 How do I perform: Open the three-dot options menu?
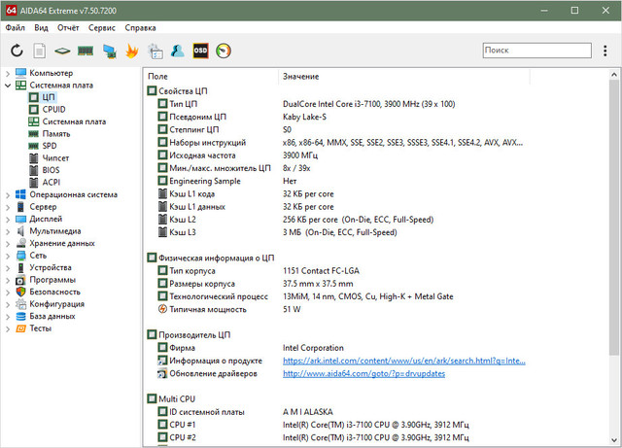tap(605, 51)
